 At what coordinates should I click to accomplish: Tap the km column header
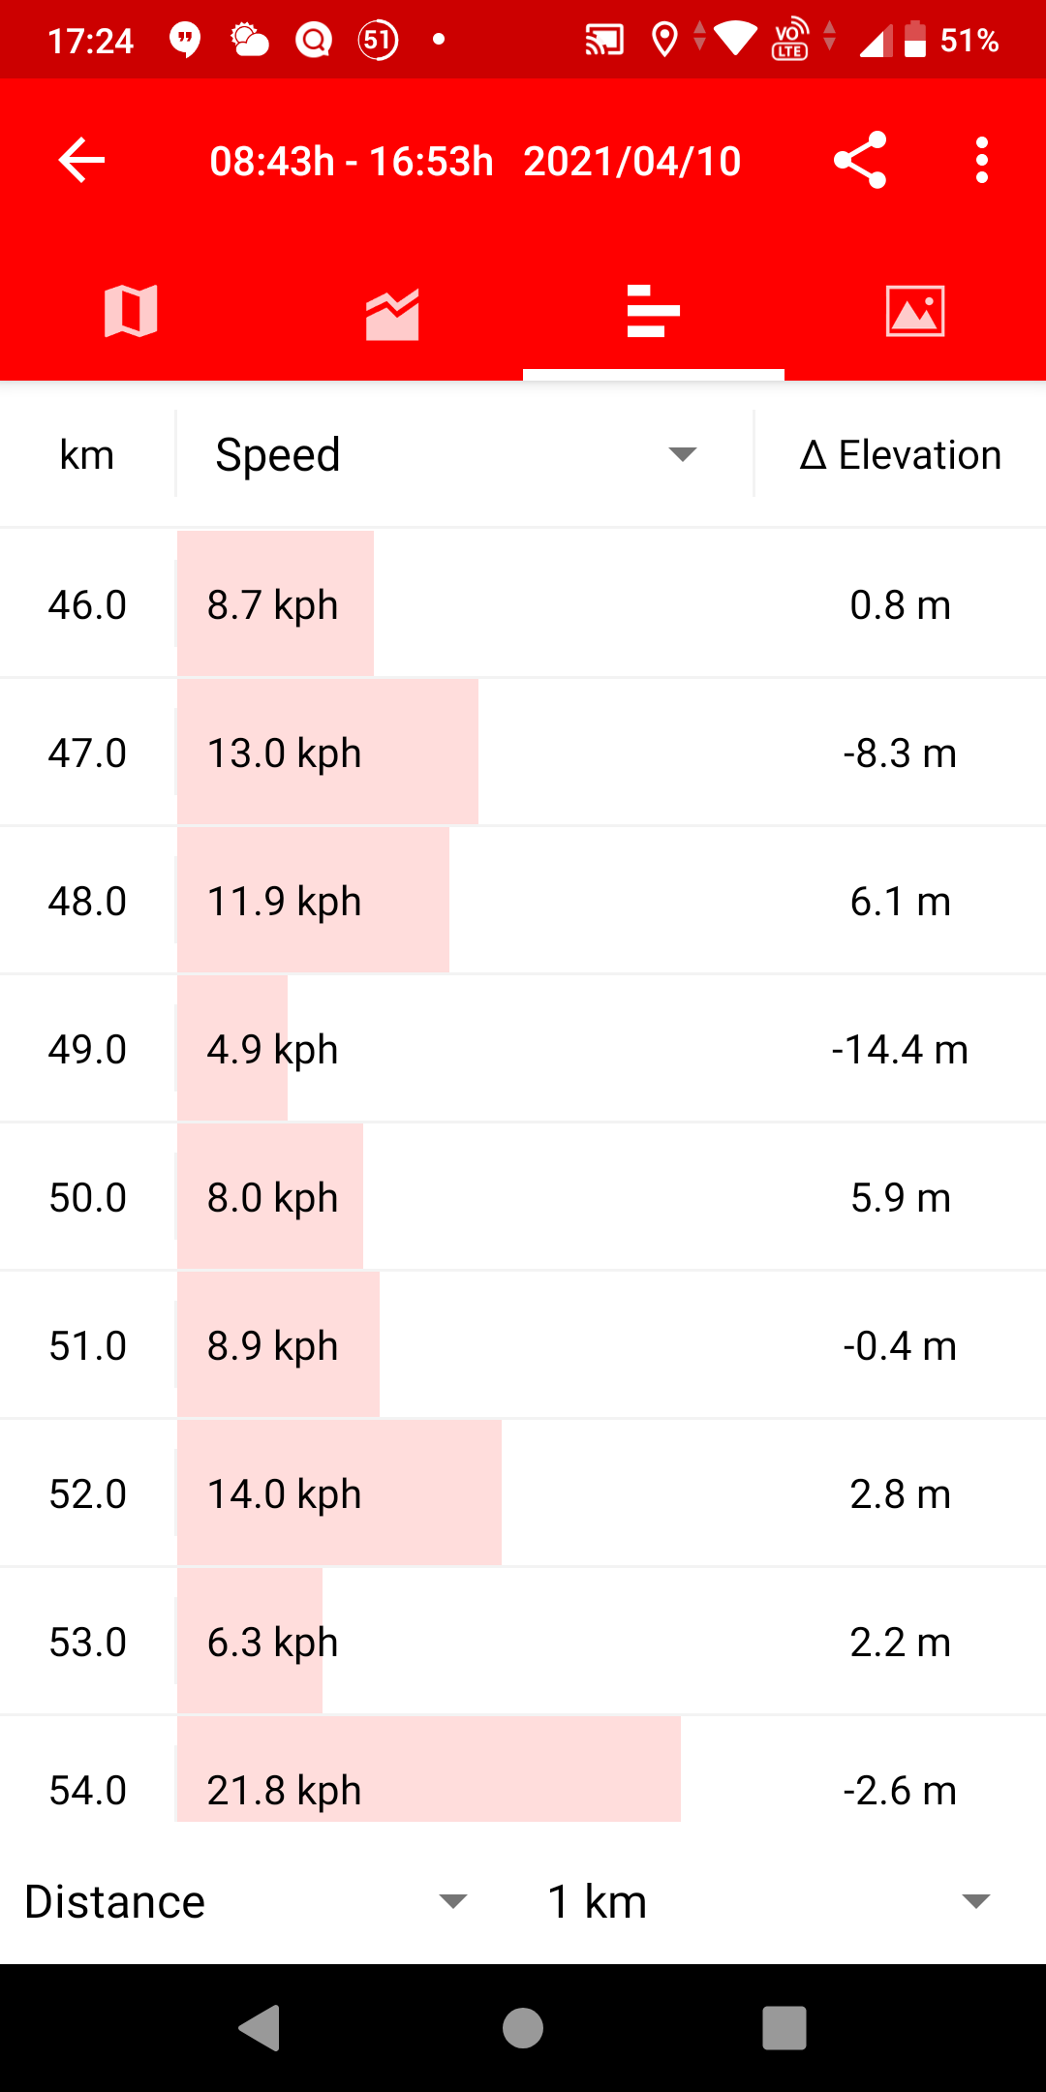coord(87,455)
